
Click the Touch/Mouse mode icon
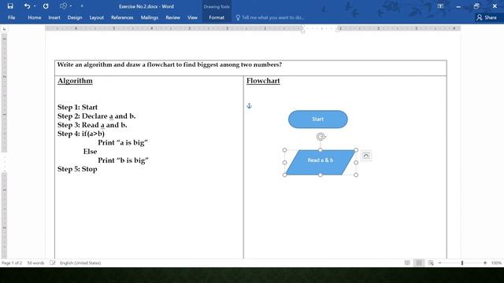[63, 6]
